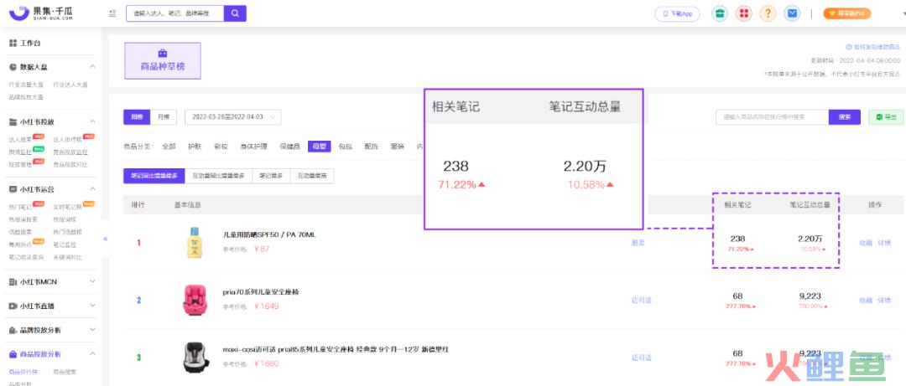Open 行业流量大盘
906x386 pixels.
coord(24,85)
